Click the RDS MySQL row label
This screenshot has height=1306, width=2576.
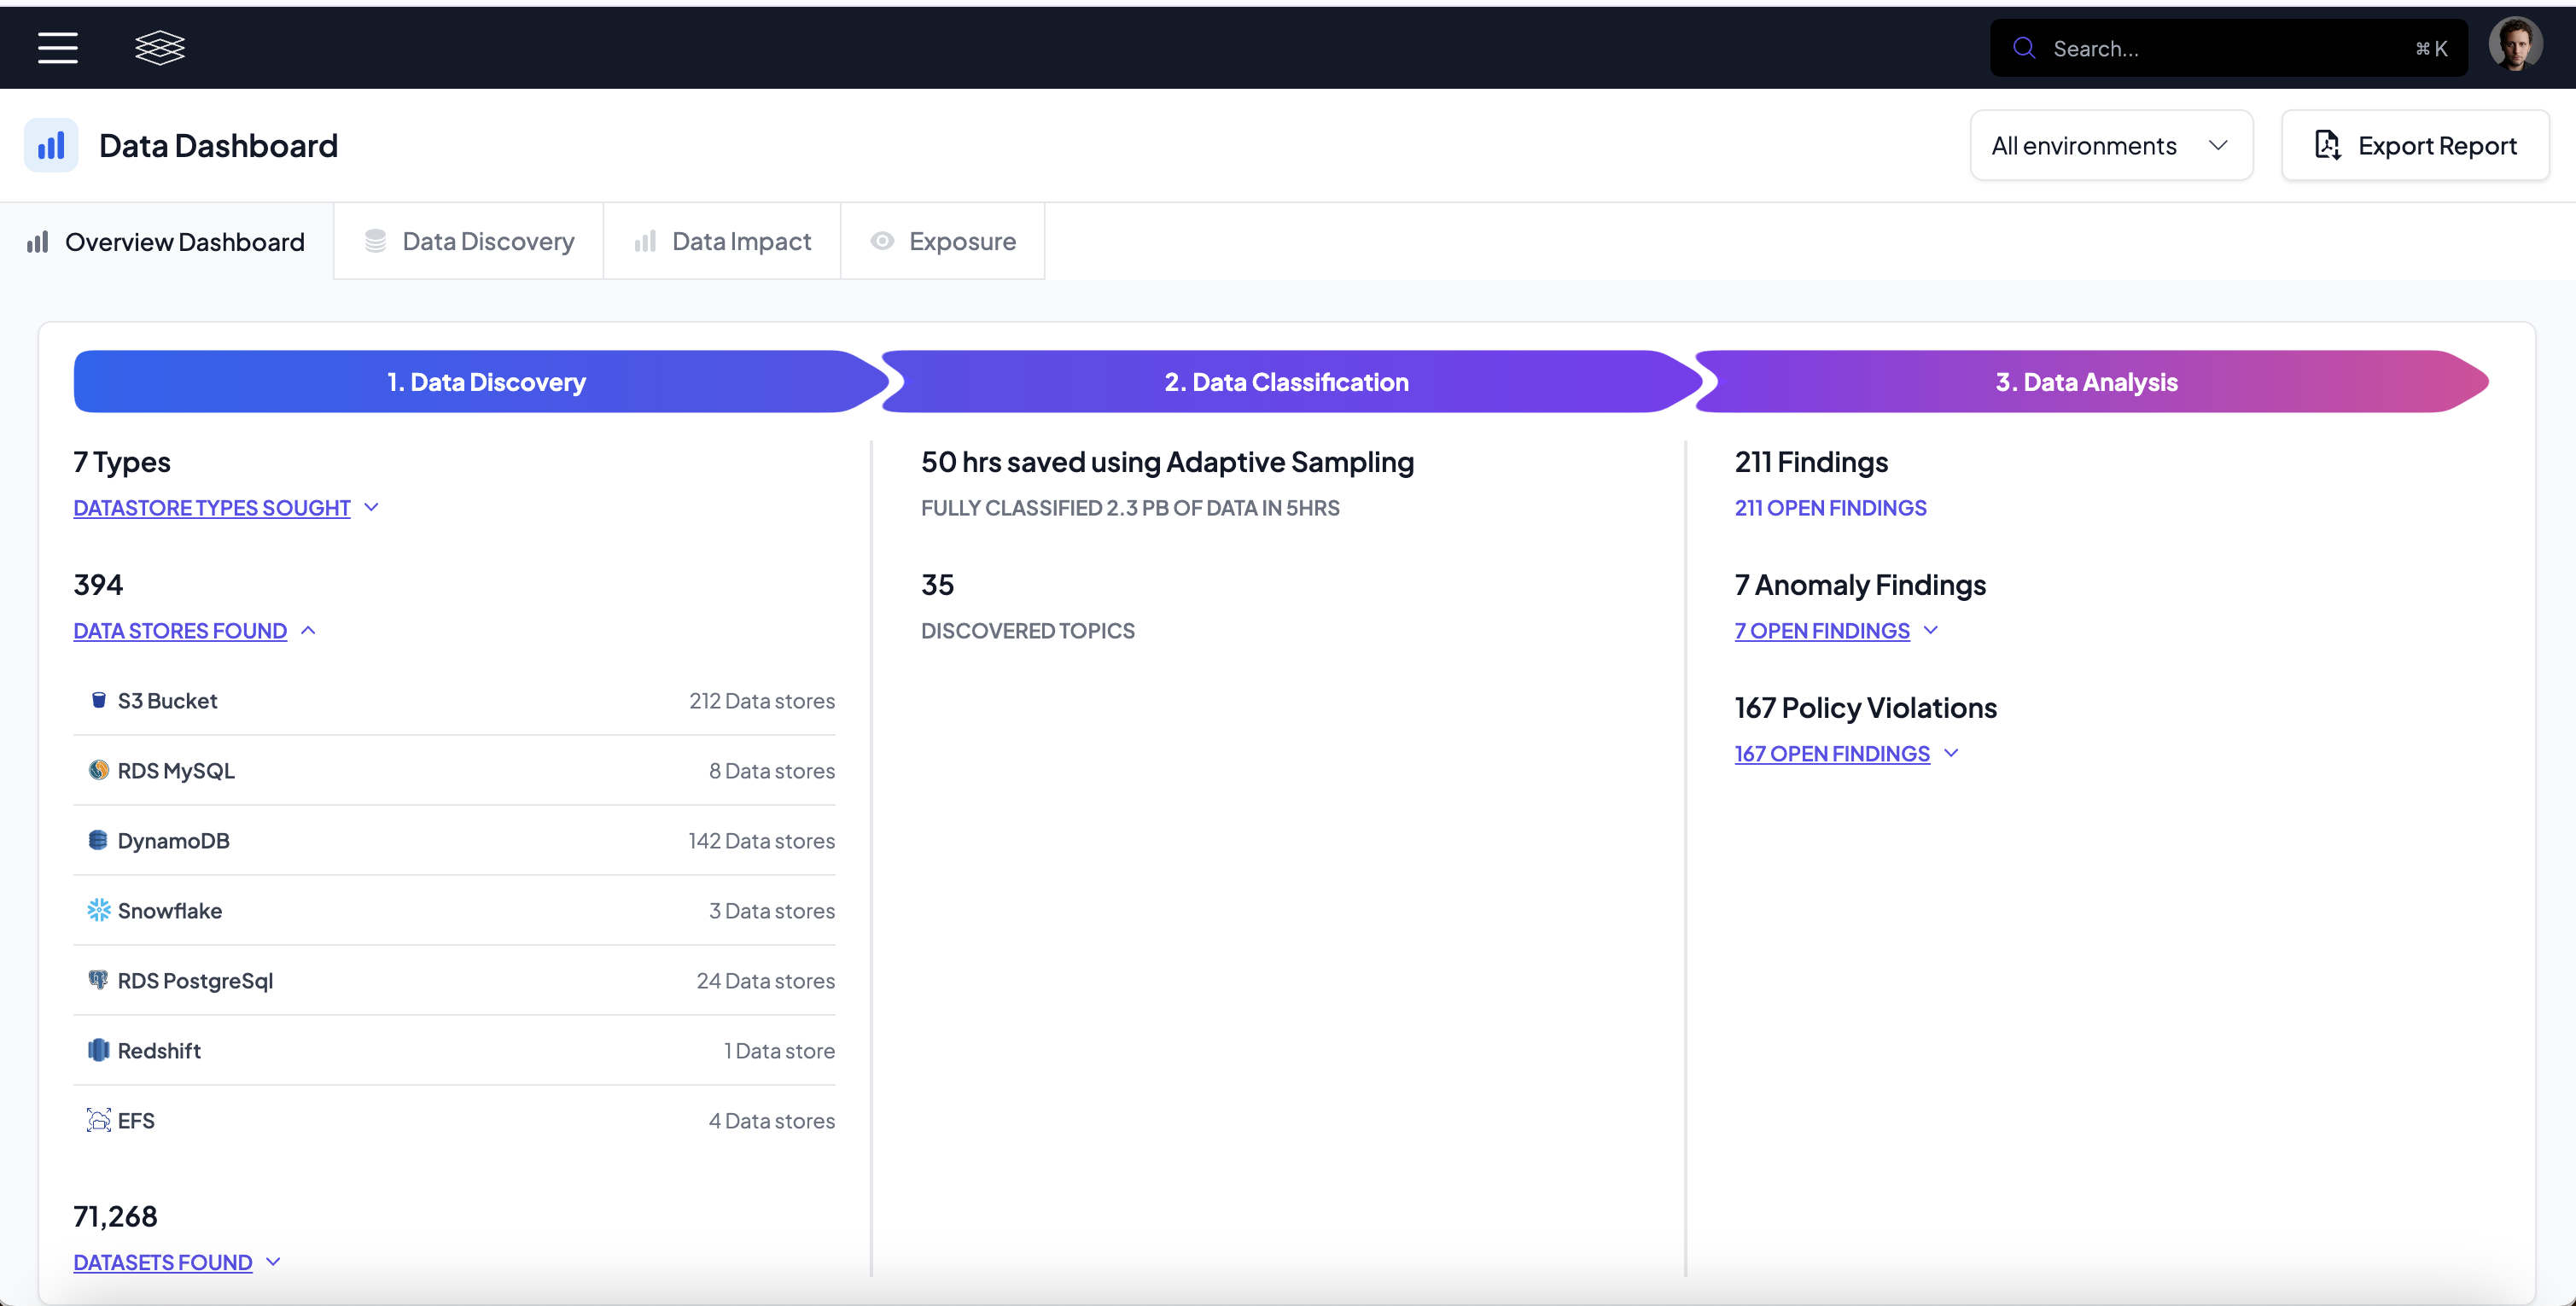(x=176, y=771)
